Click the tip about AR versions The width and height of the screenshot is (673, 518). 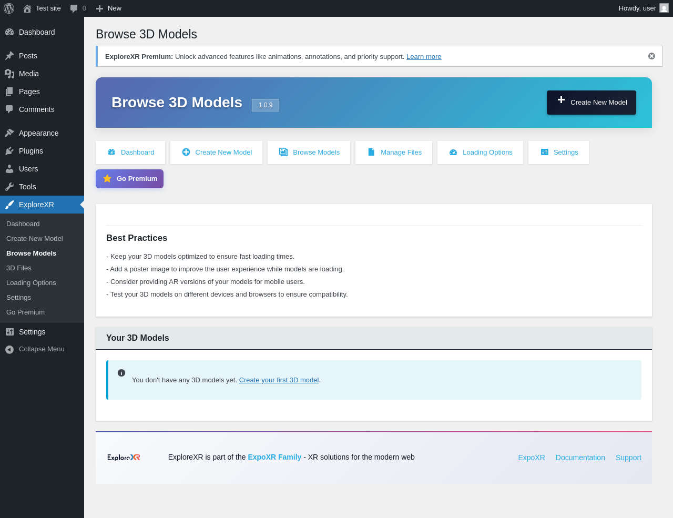206,282
